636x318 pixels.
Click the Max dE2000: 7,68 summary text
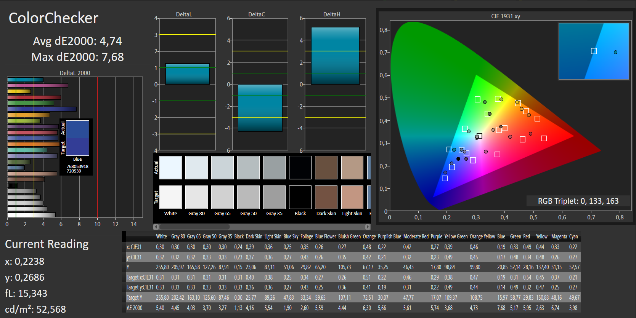pyautogui.click(x=77, y=57)
